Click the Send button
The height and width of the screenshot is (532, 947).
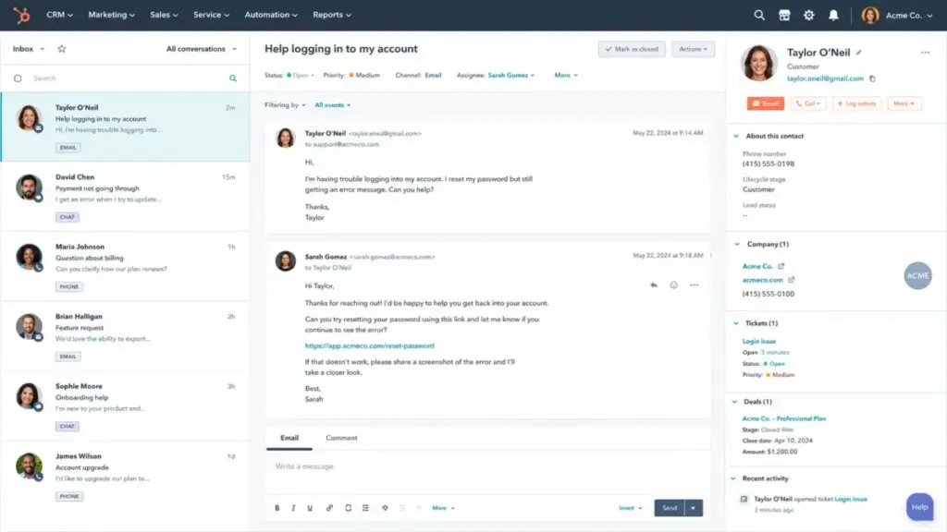click(x=670, y=508)
